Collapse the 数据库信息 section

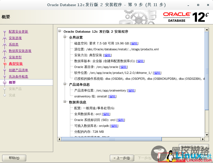[65, 102]
